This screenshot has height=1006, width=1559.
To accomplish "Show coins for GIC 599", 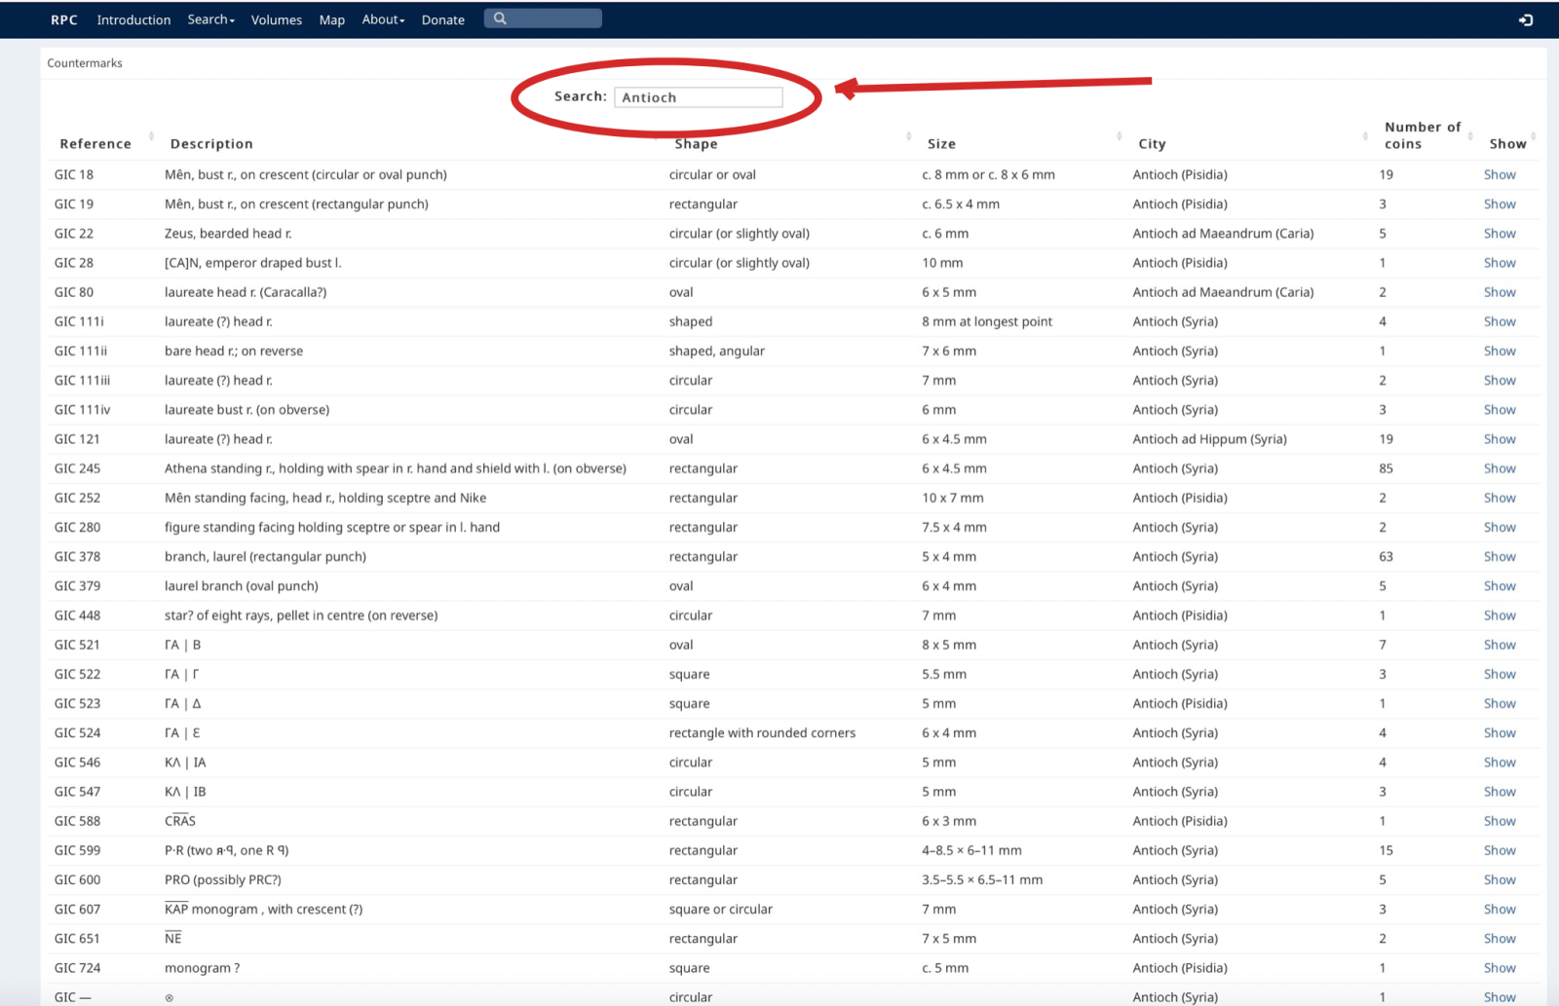I will point(1500,850).
